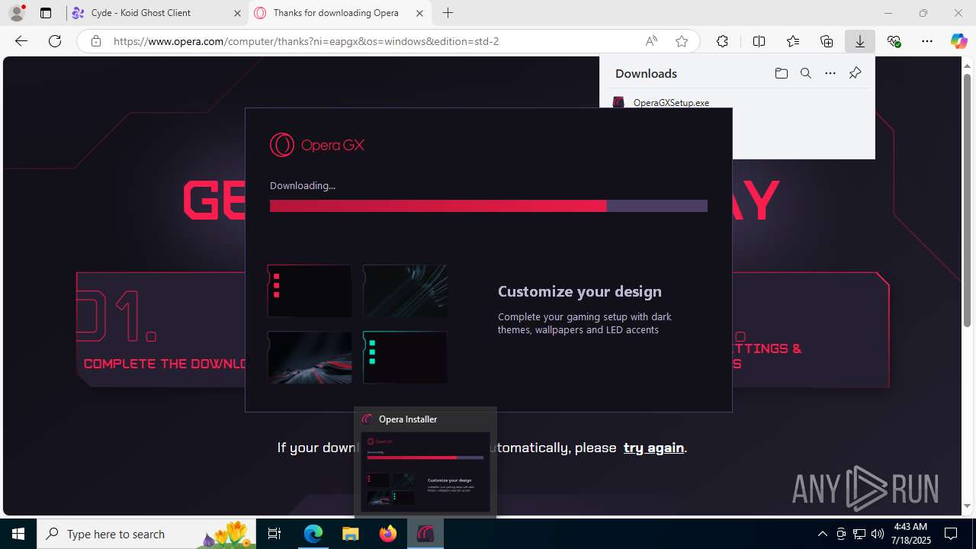Toggle the Downloads toolbar button

pyautogui.click(x=860, y=41)
